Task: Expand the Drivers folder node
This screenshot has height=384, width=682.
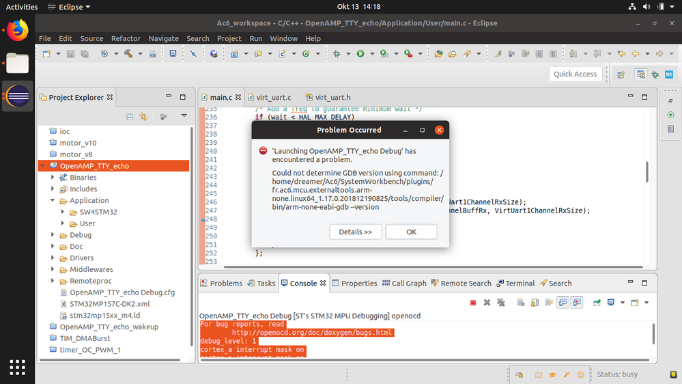Action: click(53, 258)
